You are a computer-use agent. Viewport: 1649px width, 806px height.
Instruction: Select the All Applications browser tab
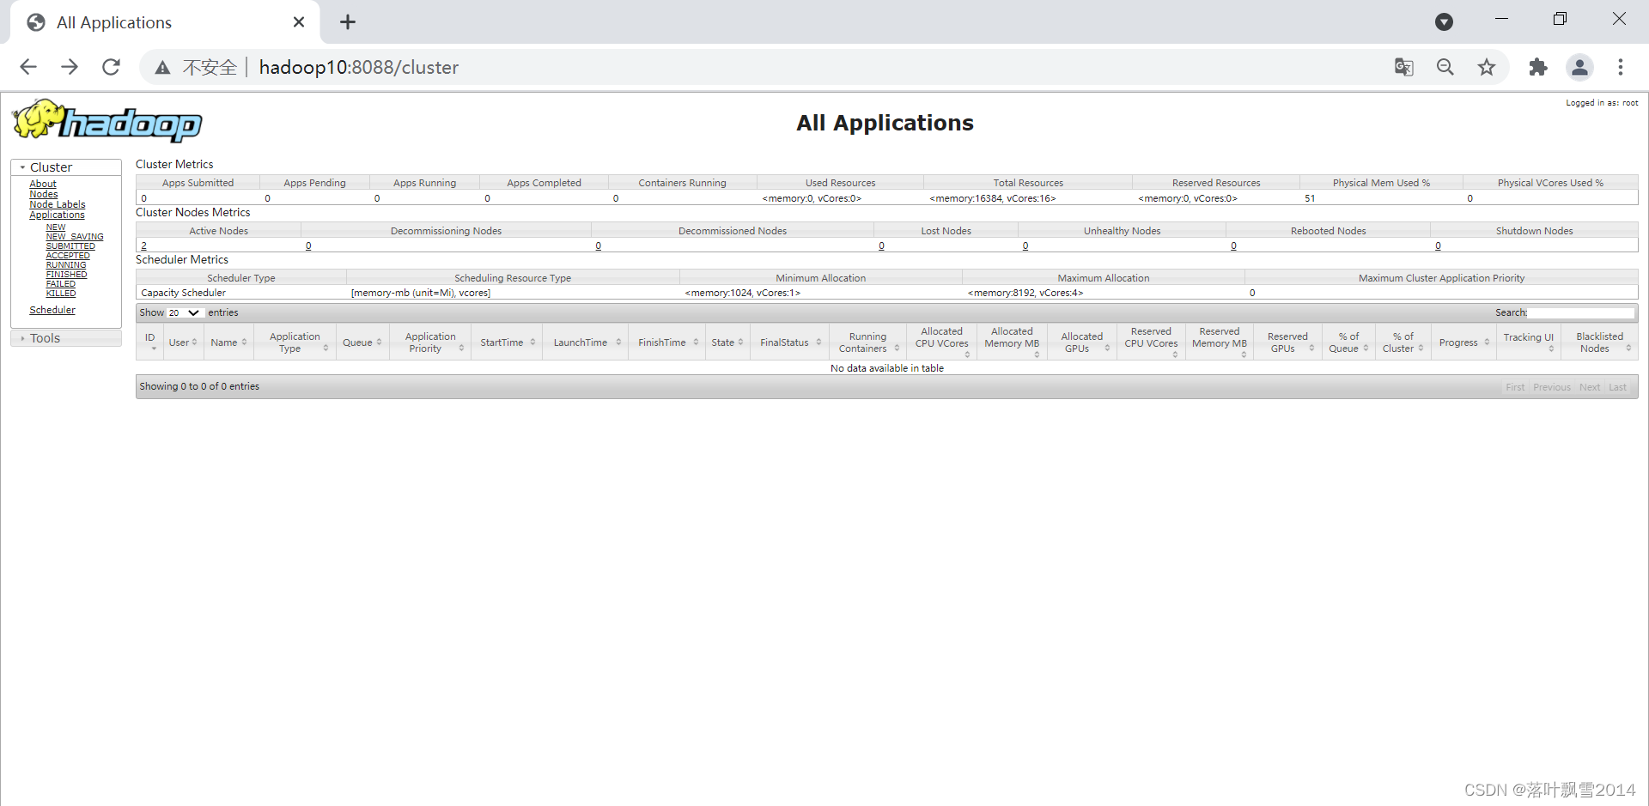click(x=165, y=22)
